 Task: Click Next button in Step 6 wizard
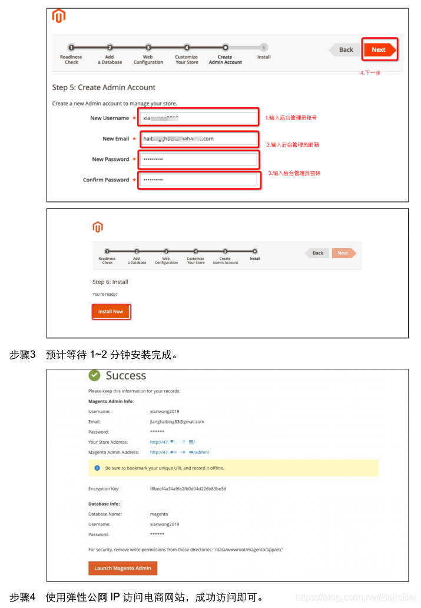pyautogui.click(x=343, y=253)
